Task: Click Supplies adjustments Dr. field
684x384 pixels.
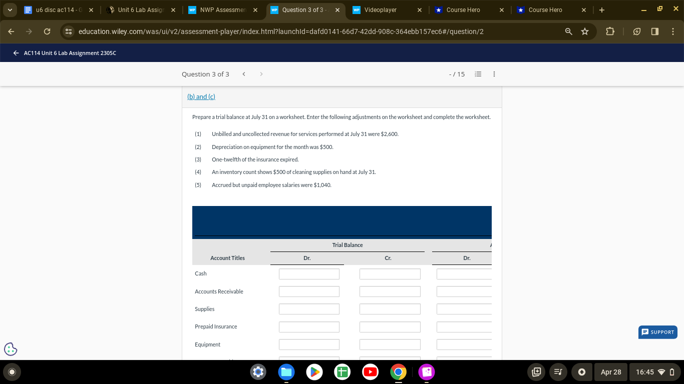Action: click(464, 309)
